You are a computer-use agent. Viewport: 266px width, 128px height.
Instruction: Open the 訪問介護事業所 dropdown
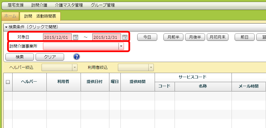pos(121,46)
